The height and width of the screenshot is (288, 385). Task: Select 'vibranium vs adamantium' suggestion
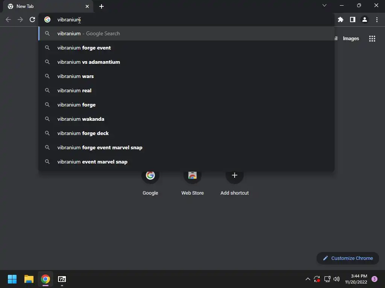pyautogui.click(x=186, y=62)
